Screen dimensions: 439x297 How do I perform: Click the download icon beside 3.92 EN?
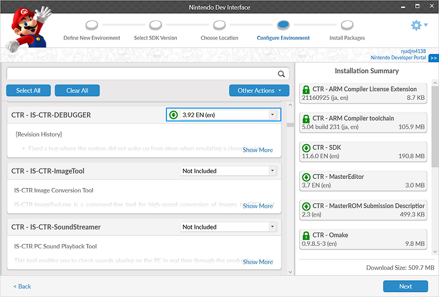(x=173, y=115)
